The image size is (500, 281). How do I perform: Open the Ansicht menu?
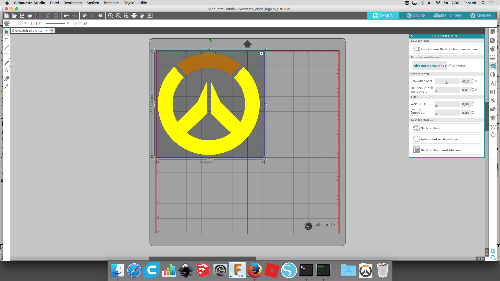[93, 3]
